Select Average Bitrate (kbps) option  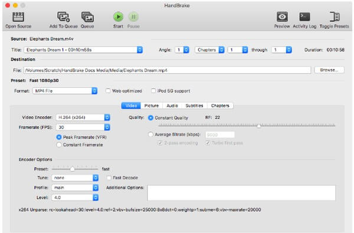150,134
